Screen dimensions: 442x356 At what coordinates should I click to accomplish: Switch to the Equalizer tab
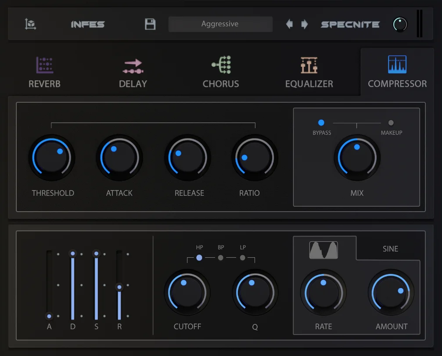tap(309, 72)
